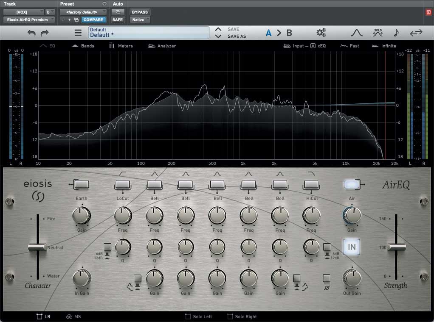Click the Default preset name field
Screen dimensions: 434x322
tap(149, 33)
